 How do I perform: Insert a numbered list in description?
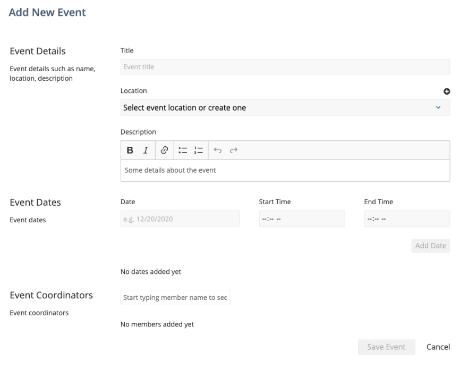tap(199, 150)
